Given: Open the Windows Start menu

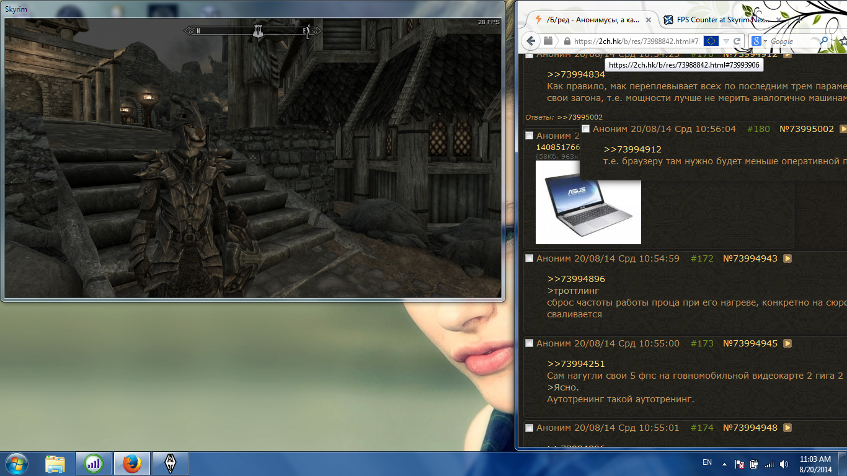Looking at the screenshot, I should point(16,463).
